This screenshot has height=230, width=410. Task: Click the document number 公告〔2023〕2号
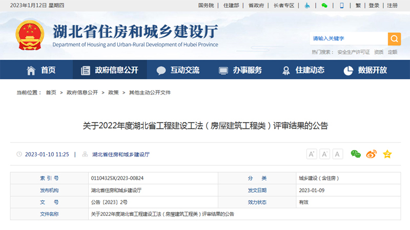pyautogui.click(x=109, y=202)
